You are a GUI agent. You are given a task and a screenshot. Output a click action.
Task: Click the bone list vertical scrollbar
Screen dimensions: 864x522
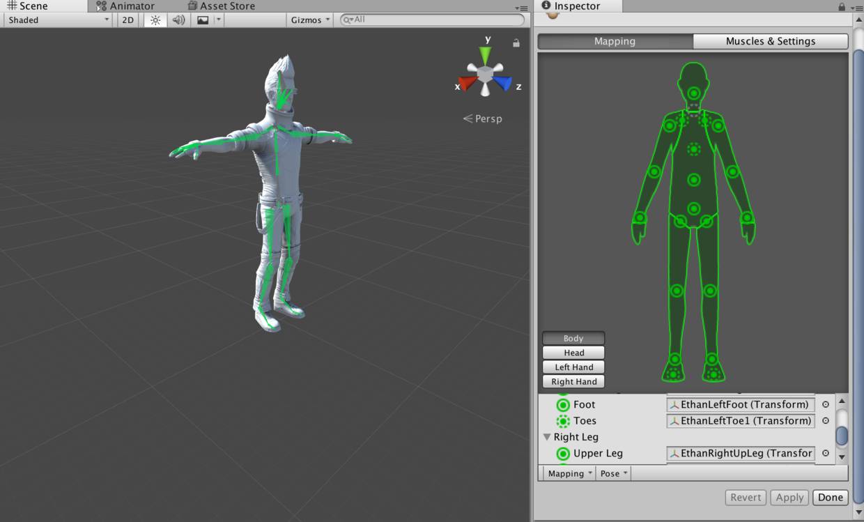pyautogui.click(x=842, y=429)
